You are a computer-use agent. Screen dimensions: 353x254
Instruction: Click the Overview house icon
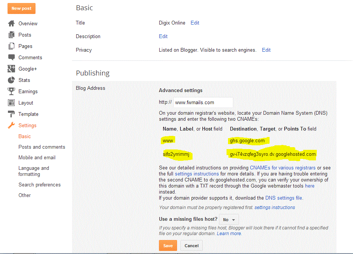[11, 23]
